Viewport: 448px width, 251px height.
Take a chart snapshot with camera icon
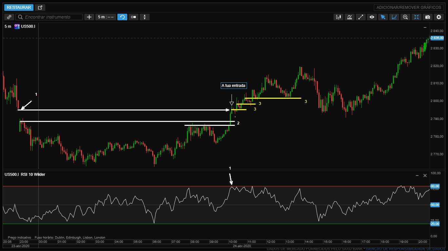(428, 17)
